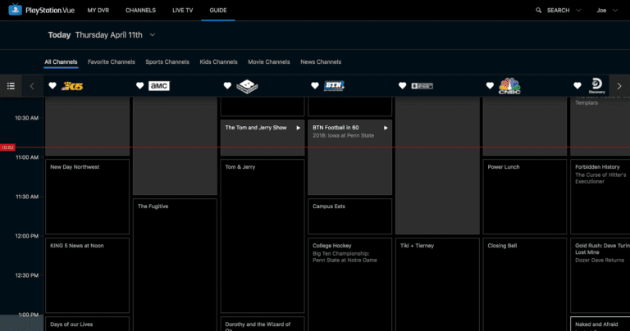Screen dimensions: 630x331
Task: Toggle favorite heart for BTN channel
Action: 315,86
